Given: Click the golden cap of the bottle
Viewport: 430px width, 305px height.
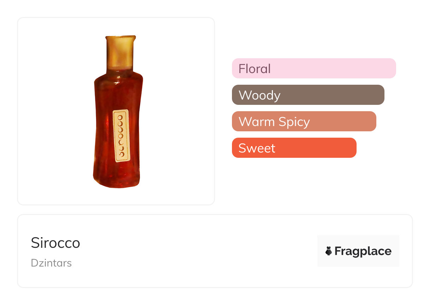Looking at the screenshot, I should 120,51.
